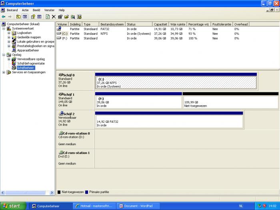This screenshot has height=210, width=280.
Task: Sort by the Capaciteit column header
Action: tap(160, 24)
